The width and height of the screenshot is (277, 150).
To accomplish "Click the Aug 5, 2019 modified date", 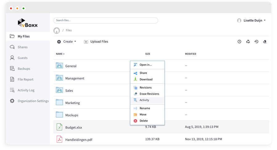I will (202, 127).
